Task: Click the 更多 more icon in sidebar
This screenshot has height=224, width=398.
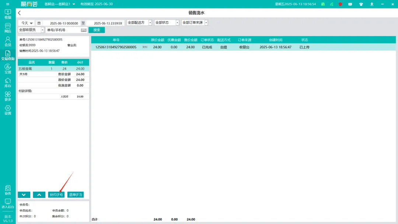Action: click(x=8, y=96)
